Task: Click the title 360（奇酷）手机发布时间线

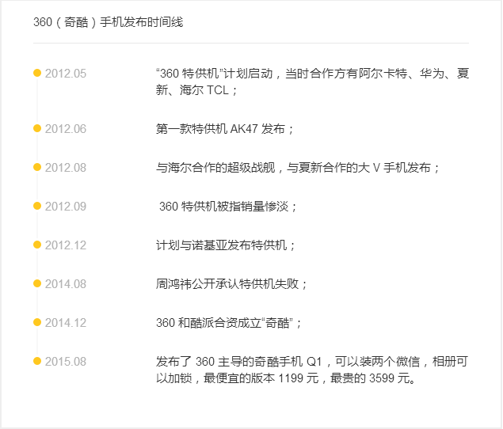Action: click(x=108, y=22)
